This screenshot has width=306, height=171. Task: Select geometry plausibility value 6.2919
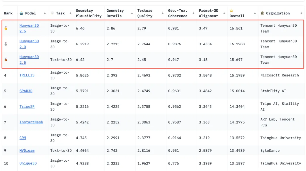(x=82, y=44)
